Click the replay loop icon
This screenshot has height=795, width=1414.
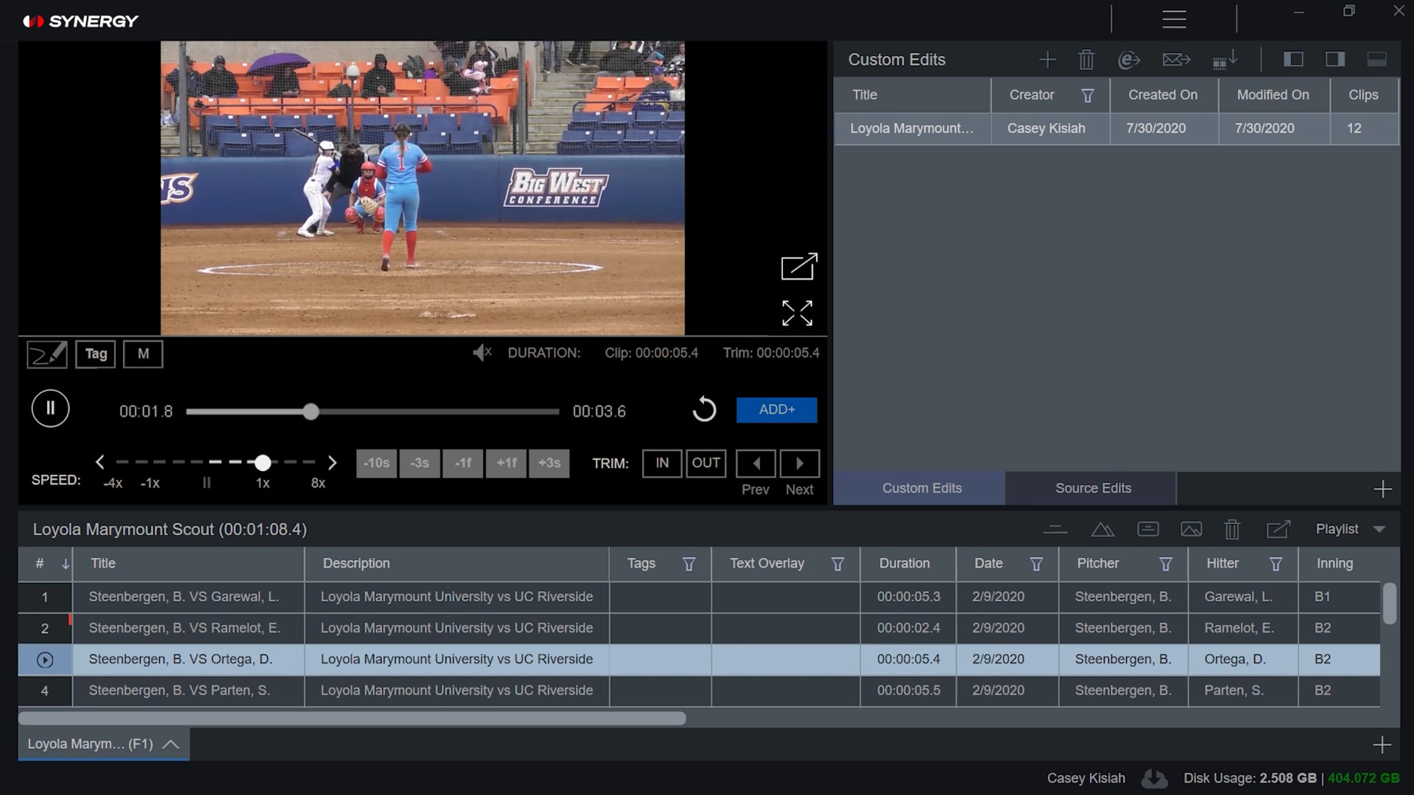point(703,409)
